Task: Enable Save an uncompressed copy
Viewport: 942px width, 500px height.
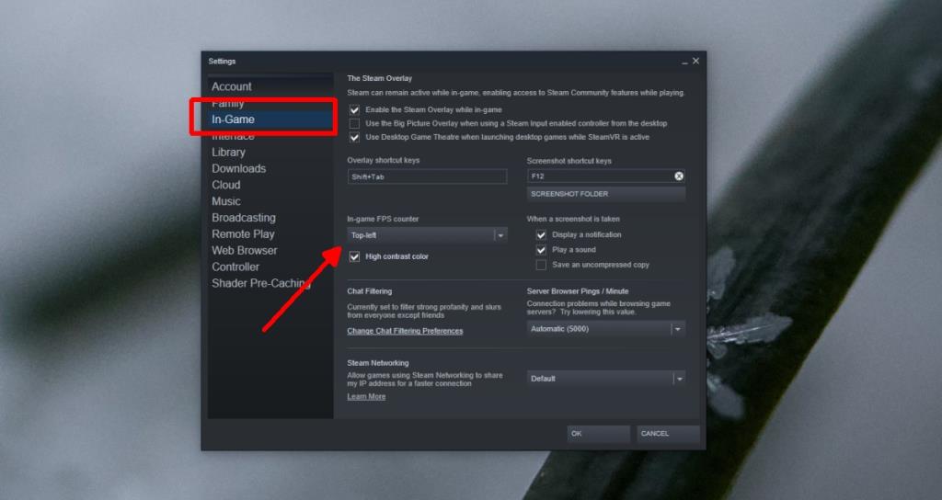Action: pyautogui.click(x=541, y=265)
